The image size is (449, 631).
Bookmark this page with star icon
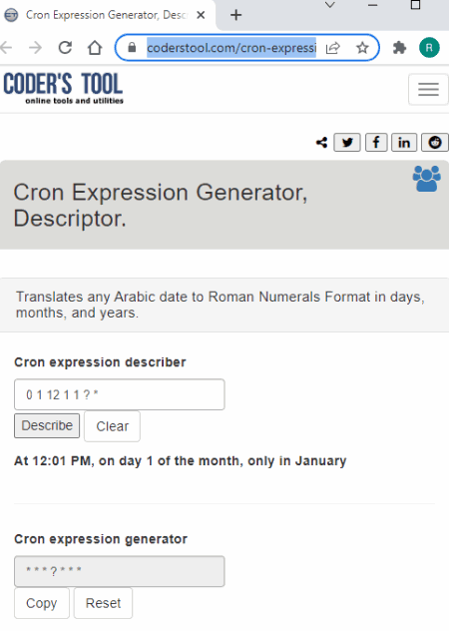tap(362, 48)
